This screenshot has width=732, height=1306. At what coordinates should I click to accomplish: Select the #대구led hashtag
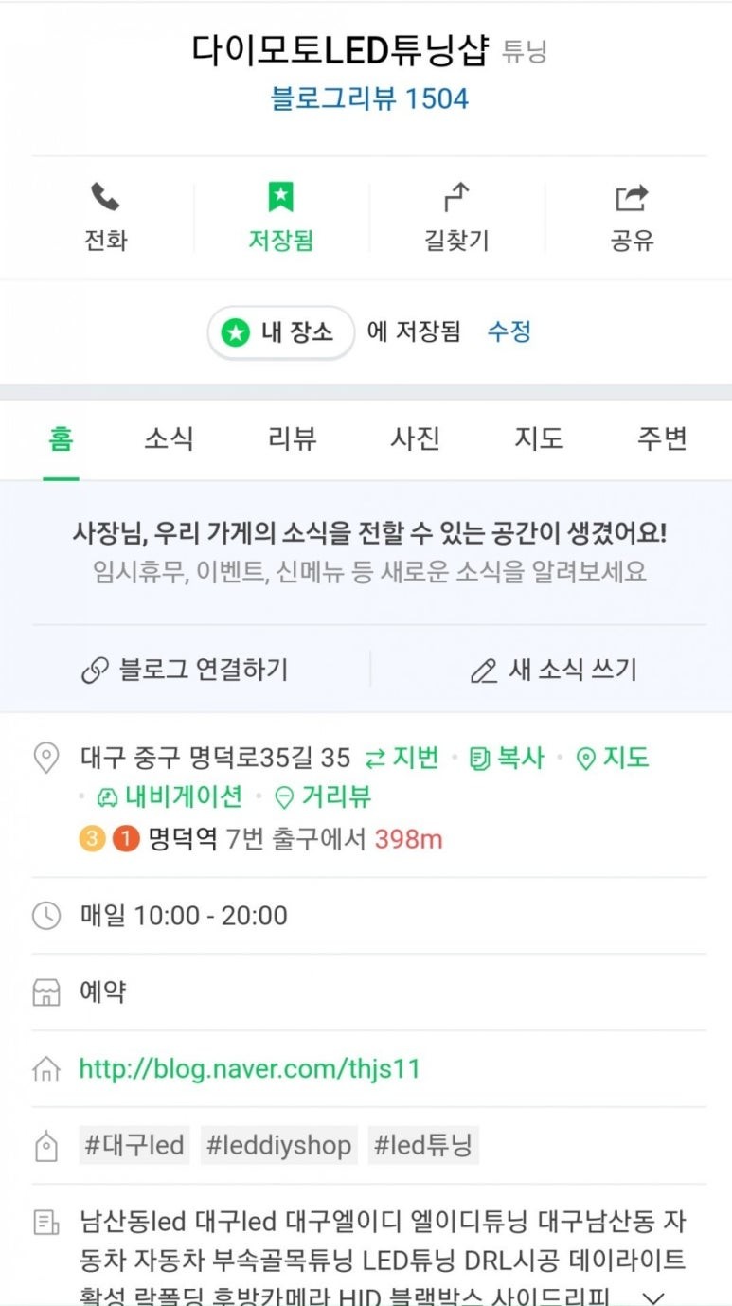pos(132,1146)
